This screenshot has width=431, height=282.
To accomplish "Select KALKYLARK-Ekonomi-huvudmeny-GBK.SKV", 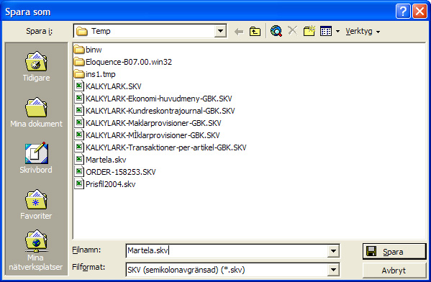I will tap(153, 99).
